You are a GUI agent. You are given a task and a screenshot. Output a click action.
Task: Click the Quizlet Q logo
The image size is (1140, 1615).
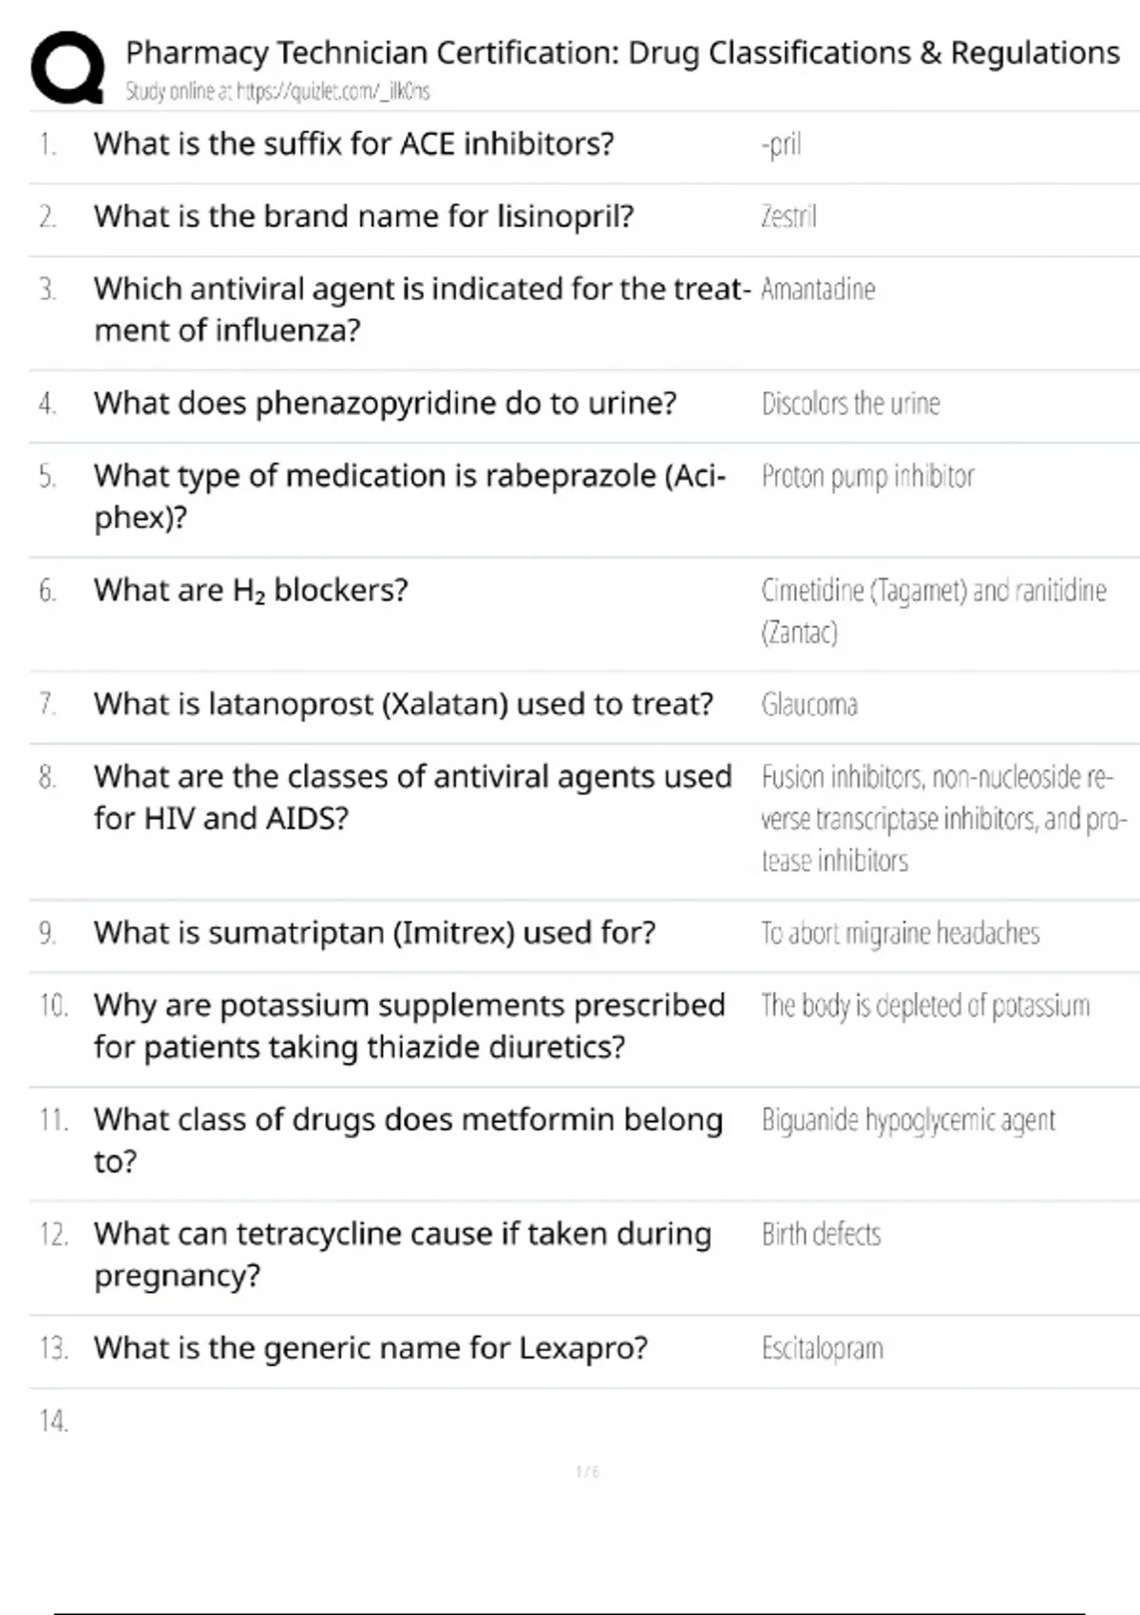point(67,67)
